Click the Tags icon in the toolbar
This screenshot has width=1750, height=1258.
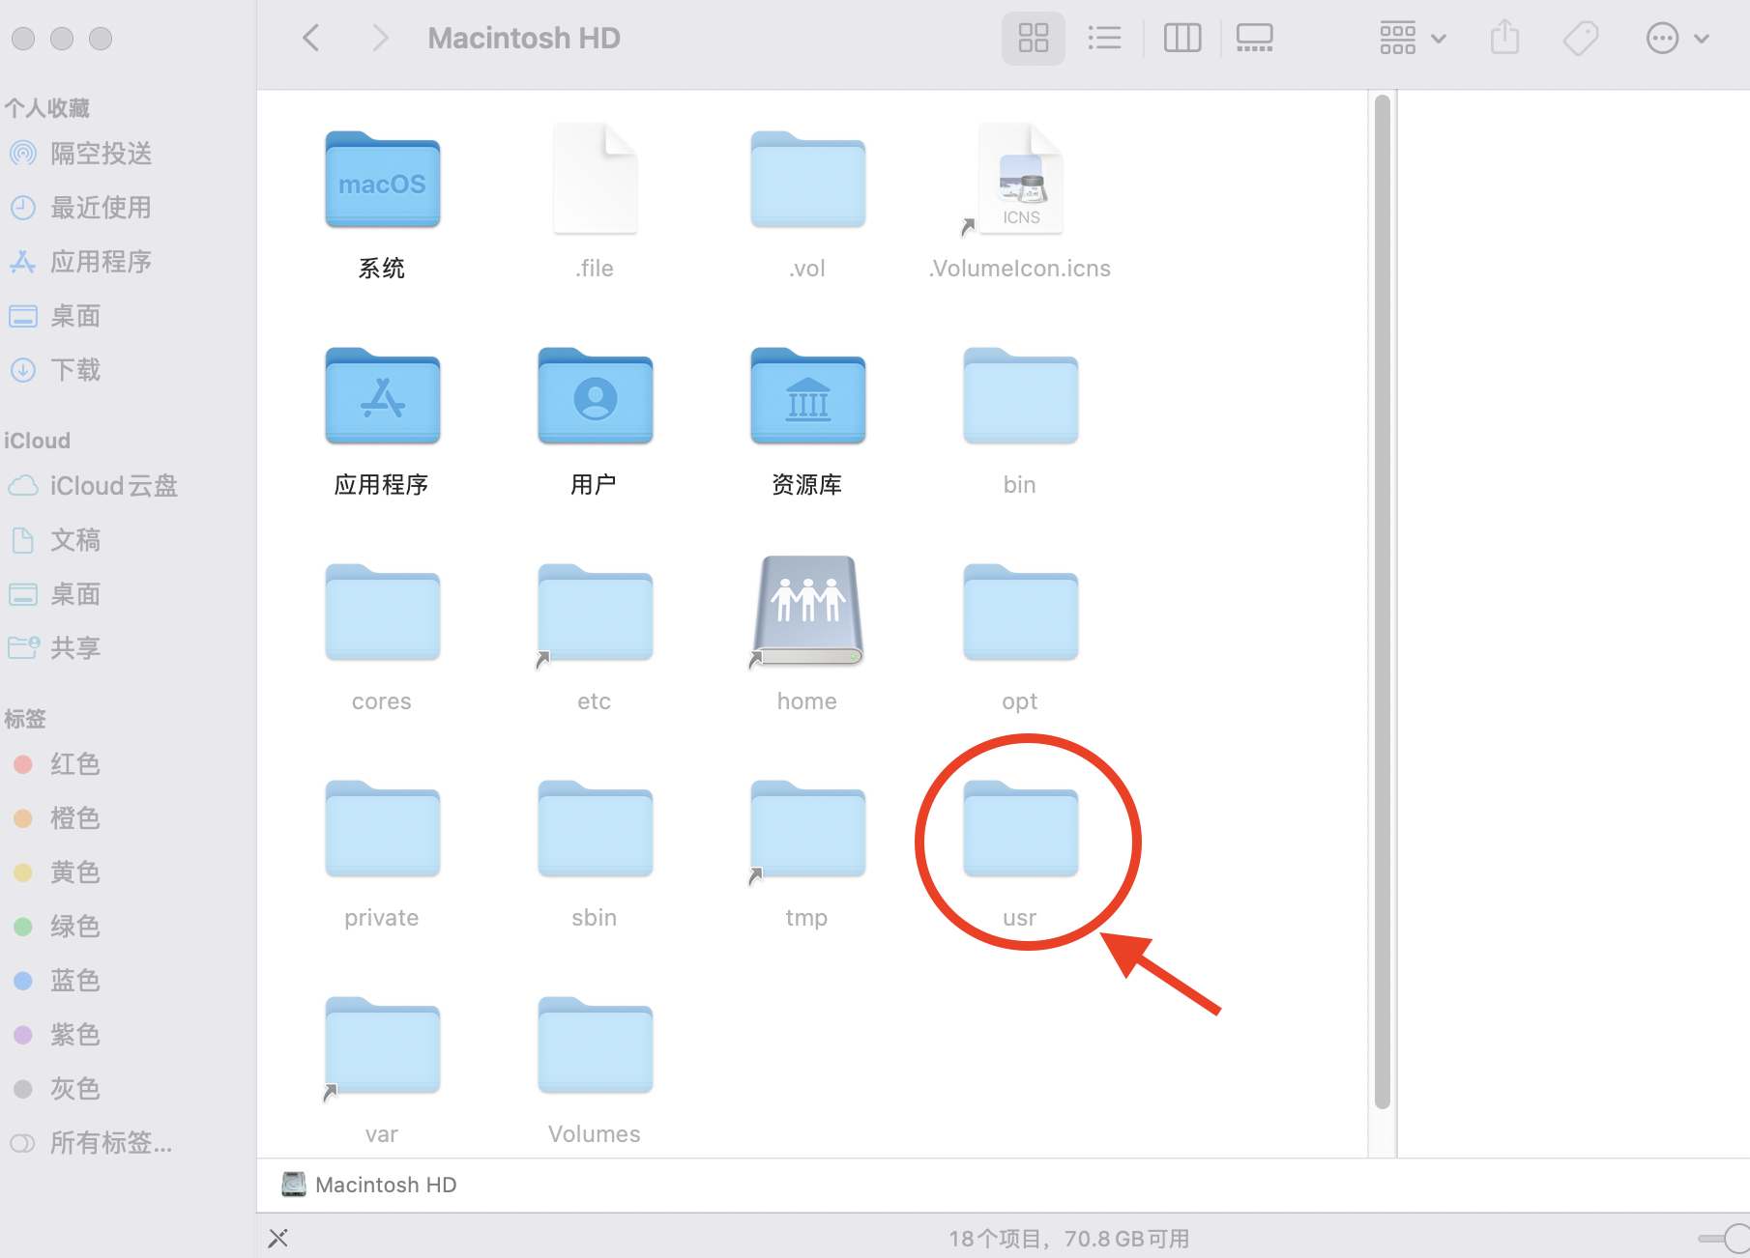[1580, 38]
